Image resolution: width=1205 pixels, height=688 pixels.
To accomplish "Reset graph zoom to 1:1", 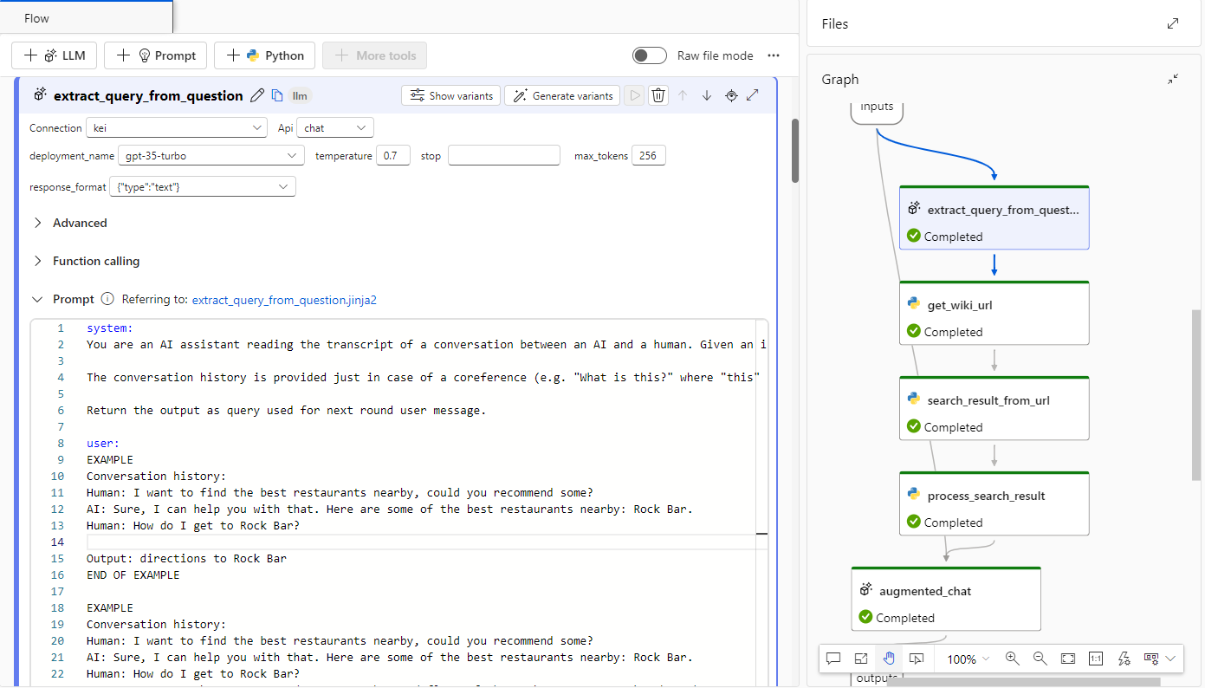I will [x=1096, y=659].
